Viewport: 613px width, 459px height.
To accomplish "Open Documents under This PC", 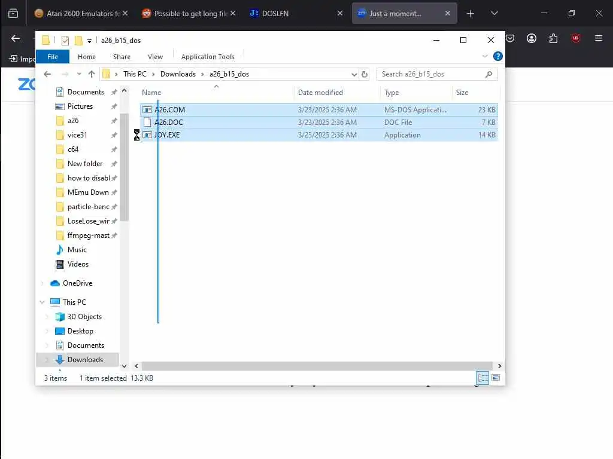I will [x=86, y=345].
